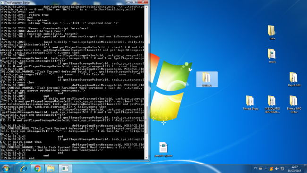Click console scrollbar down arrow
The width and height of the screenshot is (307, 173).
tap(146, 157)
